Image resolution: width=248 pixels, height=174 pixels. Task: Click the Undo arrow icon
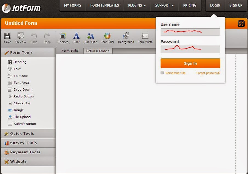(x=34, y=36)
